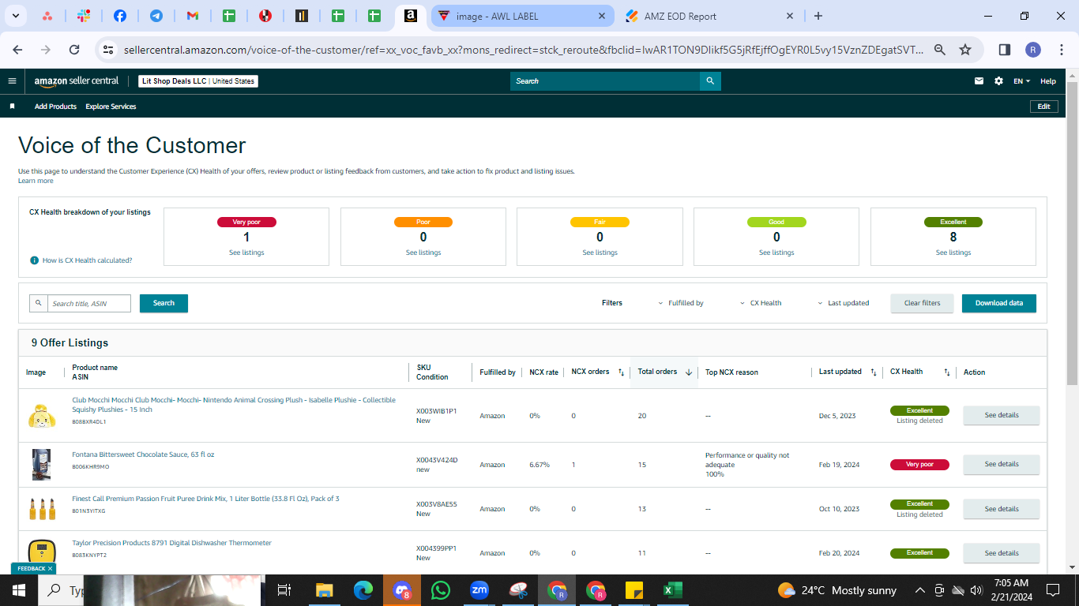Click the Seller Central top search field
This screenshot has height=606, width=1079.
pos(605,80)
